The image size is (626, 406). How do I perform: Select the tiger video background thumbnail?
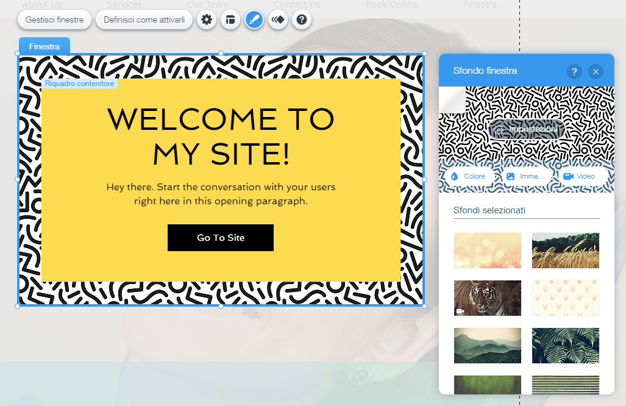pyautogui.click(x=488, y=298)
